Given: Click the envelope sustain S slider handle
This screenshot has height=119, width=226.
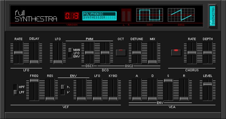Looking at the screenshot, I should click(x=168, y=81).
